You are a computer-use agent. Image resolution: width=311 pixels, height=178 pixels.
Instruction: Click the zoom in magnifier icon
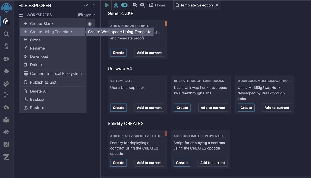142,5
